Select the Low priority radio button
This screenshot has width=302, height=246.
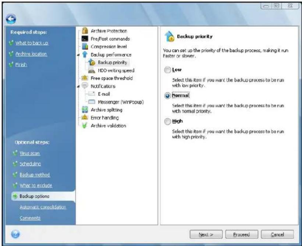168,70
